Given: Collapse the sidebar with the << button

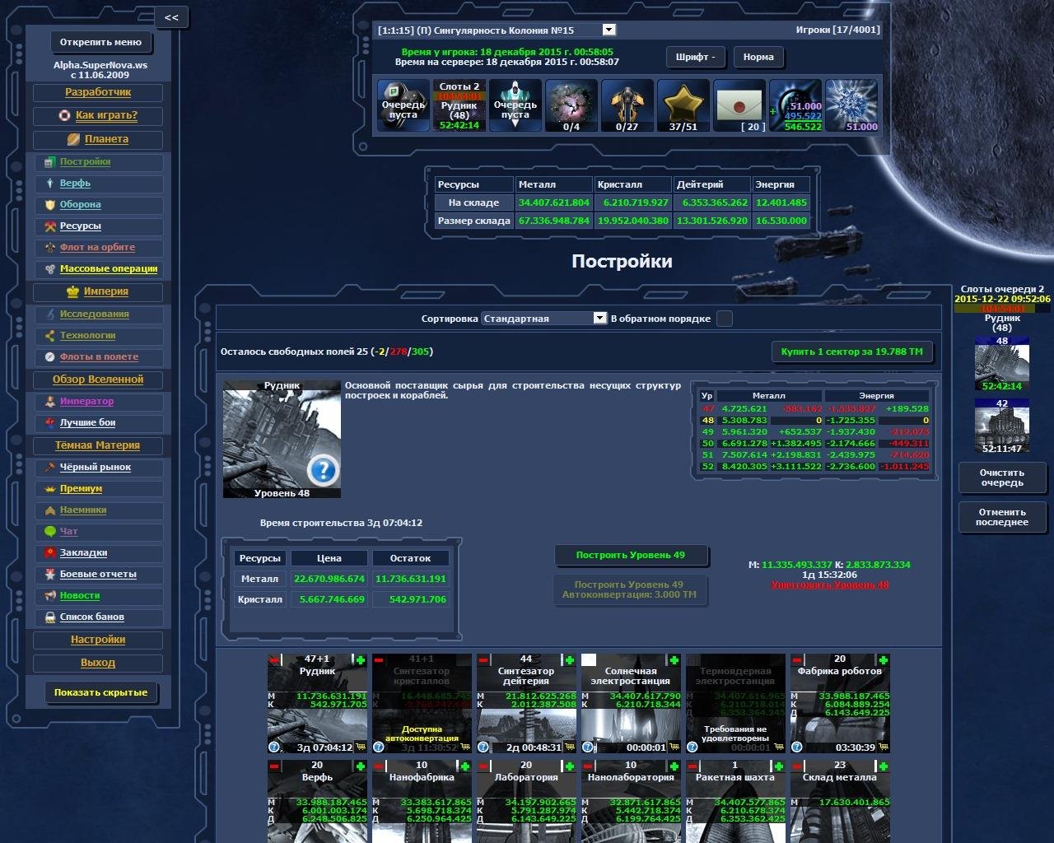Looking at the screenshot, I should pos(171,16).
